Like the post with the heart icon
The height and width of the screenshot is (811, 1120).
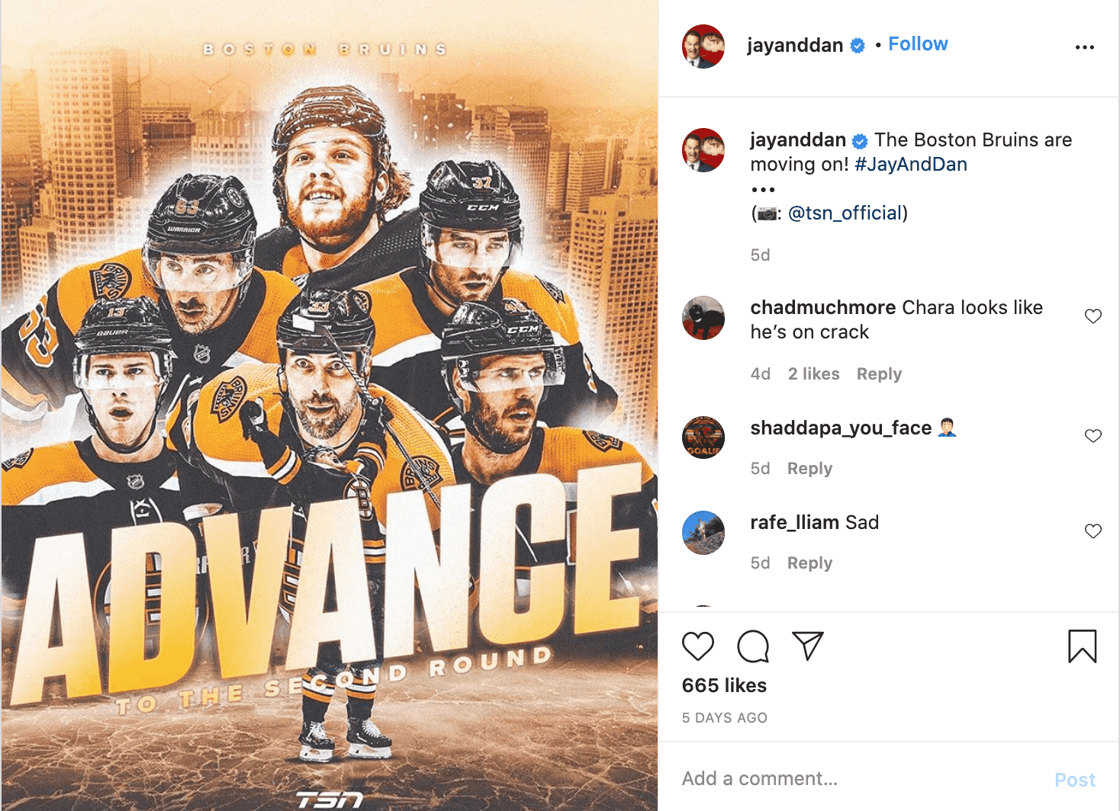click(x=697, y=646)
